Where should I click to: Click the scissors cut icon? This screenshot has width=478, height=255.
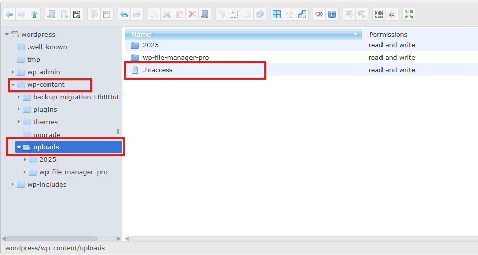167,14
